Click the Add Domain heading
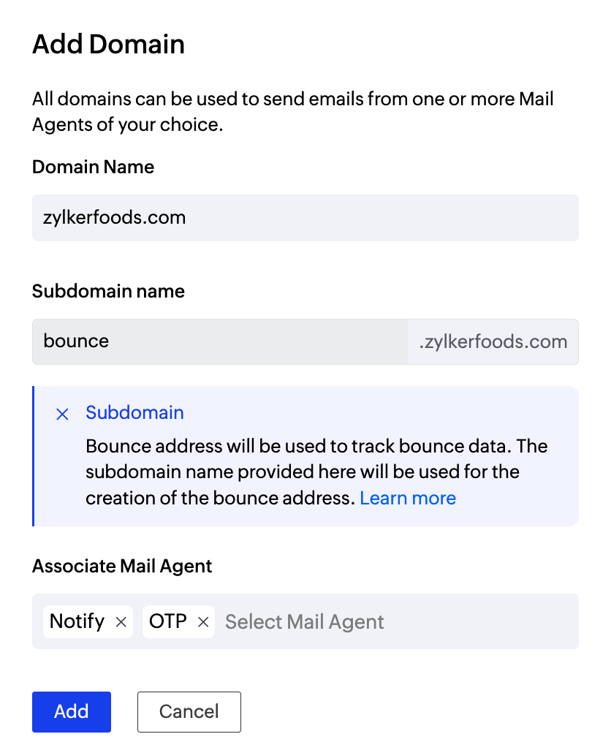Viewport: 611px width, 753px height. tap(108, 45)
